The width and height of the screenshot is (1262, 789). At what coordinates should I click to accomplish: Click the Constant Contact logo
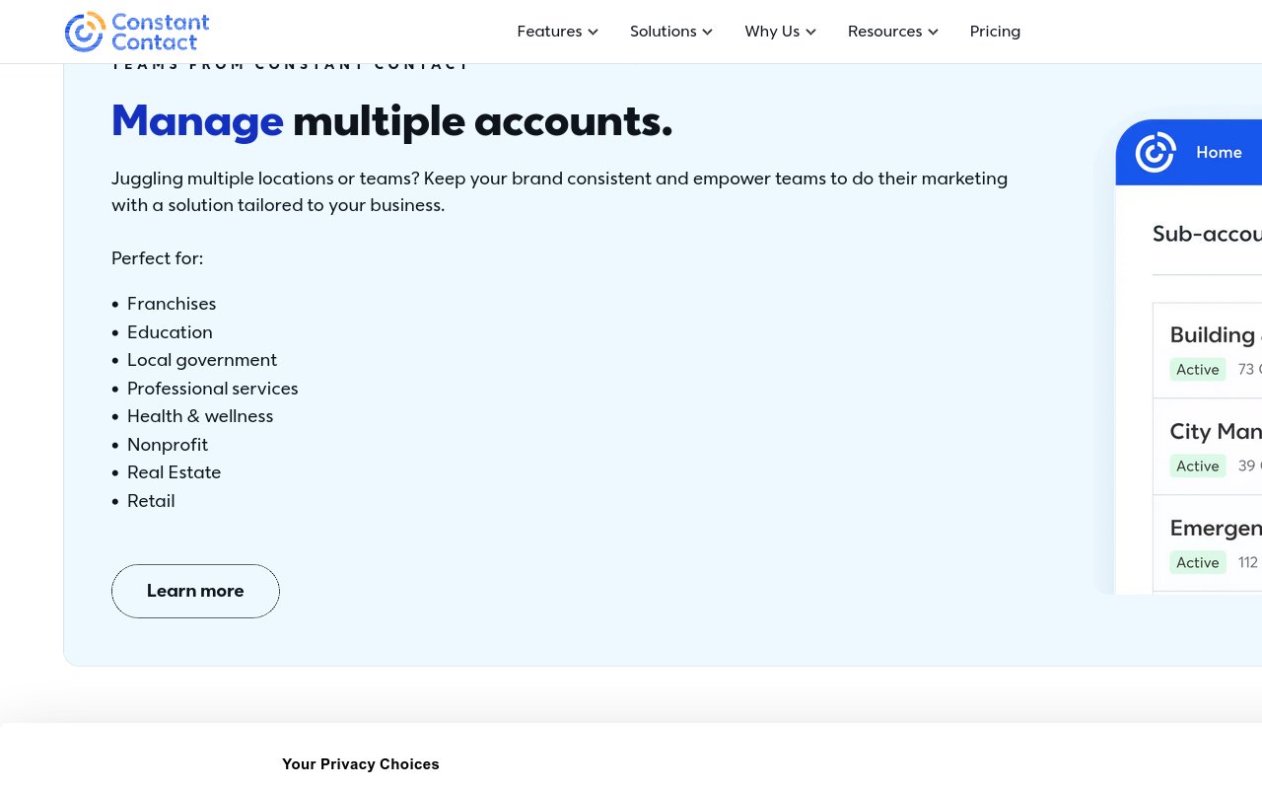(137, 32)
